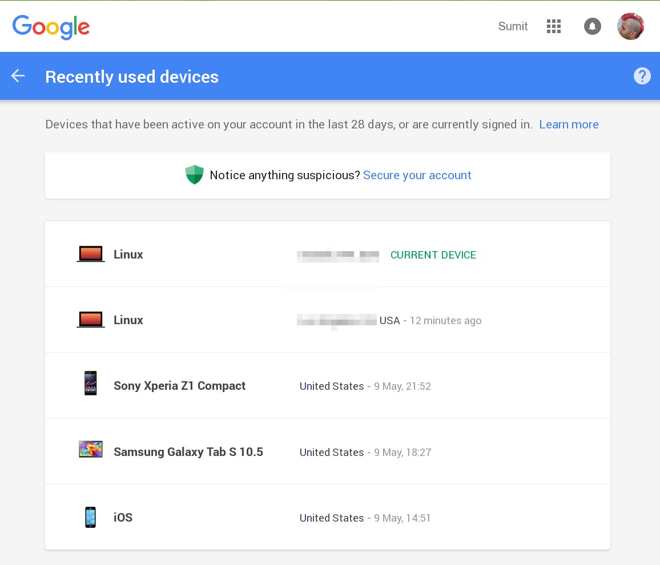660x565 pixels.
Task: Select the iOS phone icon
Action: 90,516
